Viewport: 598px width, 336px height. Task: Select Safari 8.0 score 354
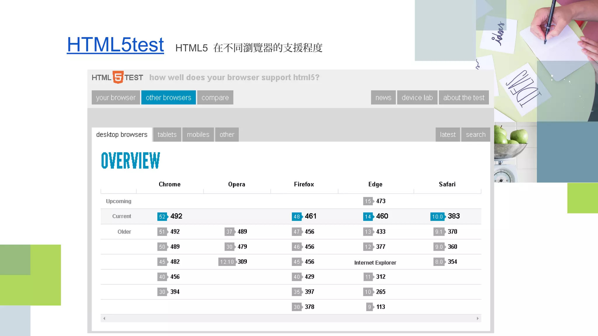tap(445, 262)
